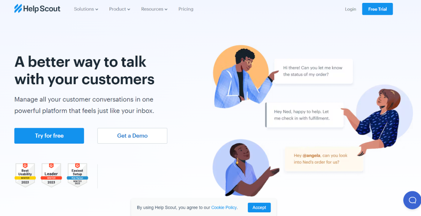Click the man's avatar in orange circle
421x216 pixels.
[241, 76]
